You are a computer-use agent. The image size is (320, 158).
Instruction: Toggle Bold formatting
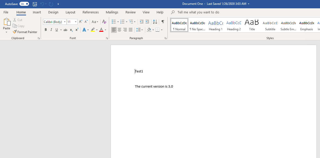pos(46,30)
